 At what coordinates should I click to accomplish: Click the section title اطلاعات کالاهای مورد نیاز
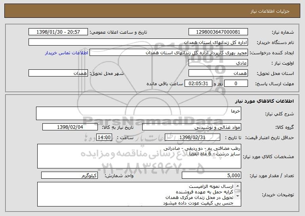(264, 101)
